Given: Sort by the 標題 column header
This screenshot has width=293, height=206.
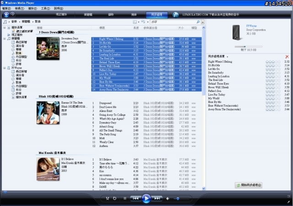Looking at the screenshot, I should [102, 28].
